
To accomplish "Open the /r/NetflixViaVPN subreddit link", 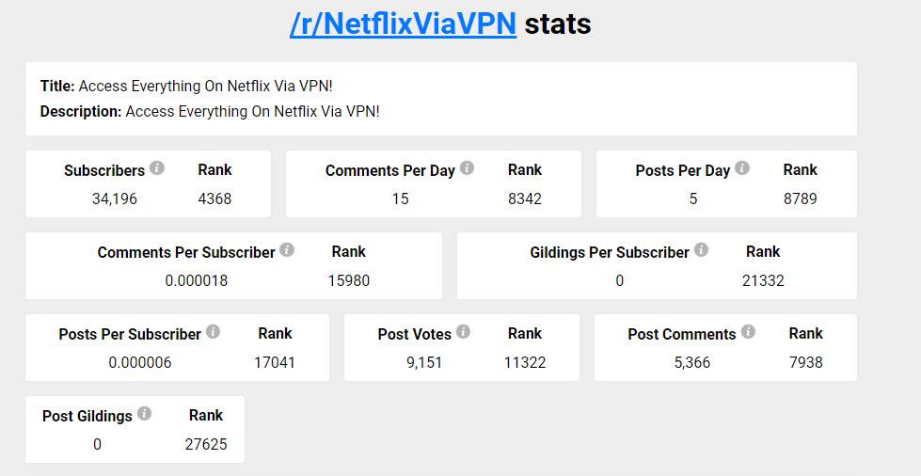I will point(403,24).
